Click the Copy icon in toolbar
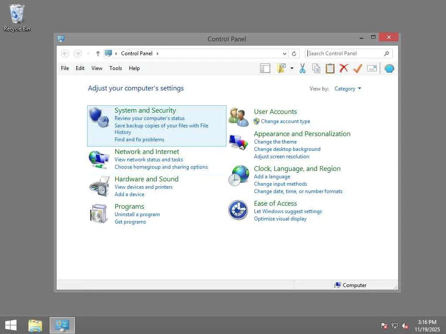This screenshot has height=334, width=446. tap(316, 68)
